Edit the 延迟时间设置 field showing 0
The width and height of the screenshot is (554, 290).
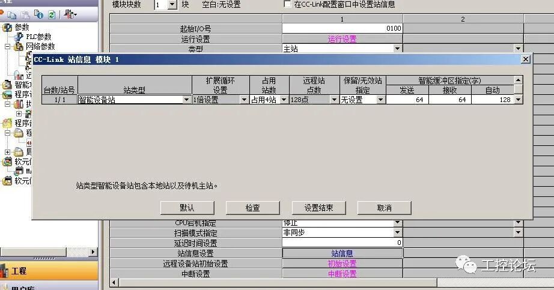coord(342,243)
